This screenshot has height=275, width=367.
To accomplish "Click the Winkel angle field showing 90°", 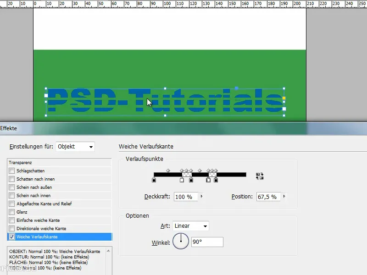I will pyautogui.click(x=207, y=242).
